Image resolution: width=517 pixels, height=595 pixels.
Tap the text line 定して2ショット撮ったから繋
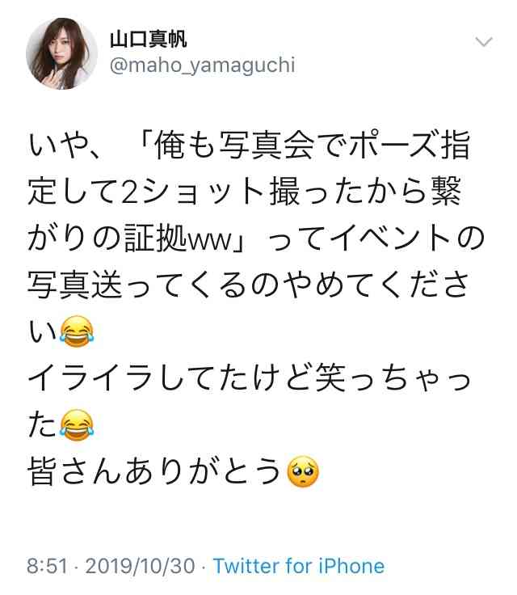[x=245, y=192]
